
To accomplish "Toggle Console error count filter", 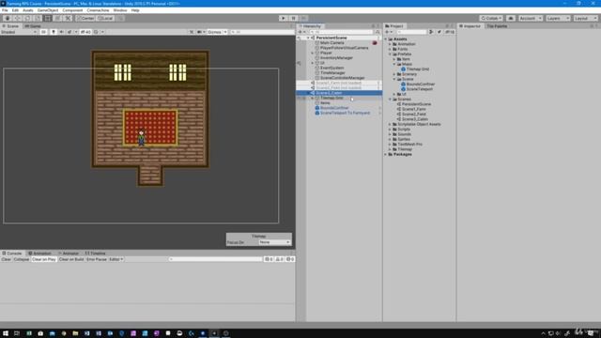I will [x=290, y=259].
